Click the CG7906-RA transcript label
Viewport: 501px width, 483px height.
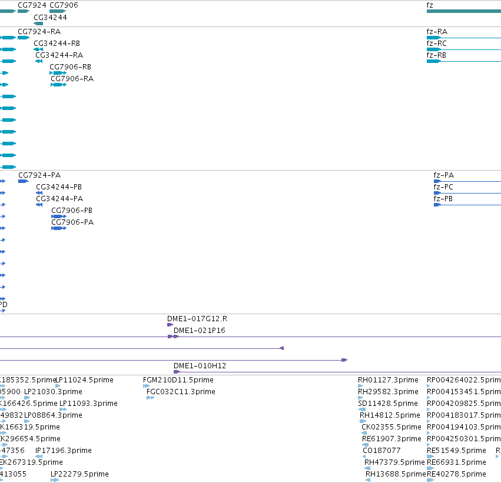(x=72, y=79)
